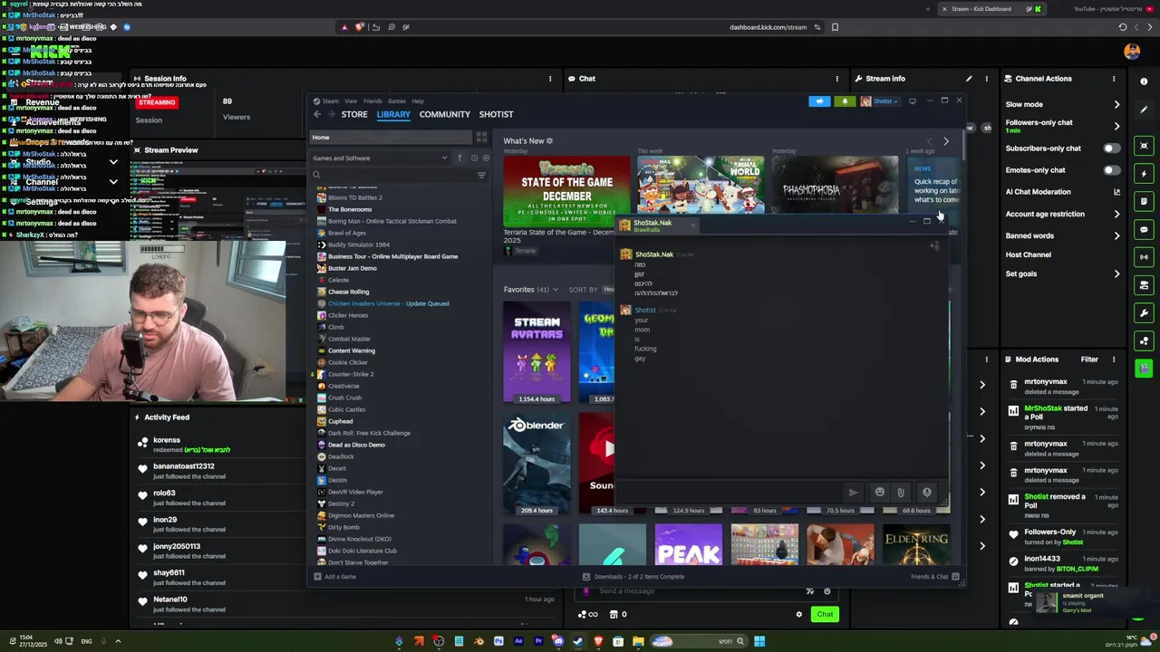Select Counter-Strike 2 in library list
Viewport: 1160px width, 652px height.
tap(350, 374)
